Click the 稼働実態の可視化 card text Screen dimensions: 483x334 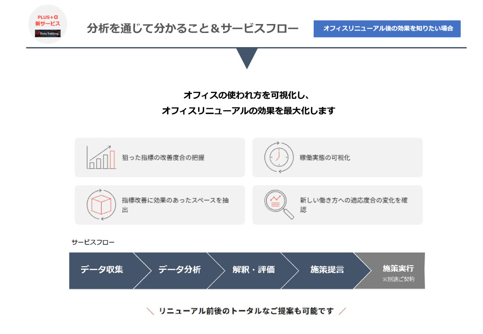click(325, 158)
